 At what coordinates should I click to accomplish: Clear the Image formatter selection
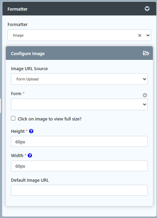[140, 36]
